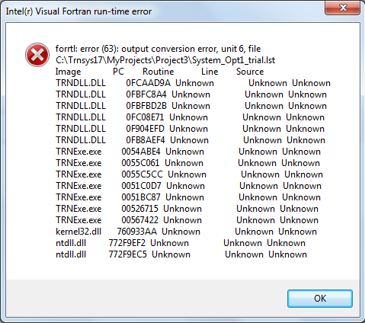Click the System_Opt1_trial.lst file path
The image size is (365, 323).
[x=165, y=60]
